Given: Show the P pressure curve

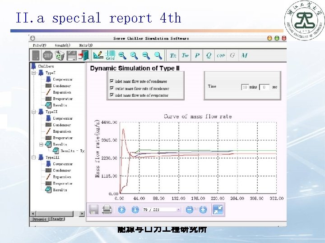Looking at the screenshot, I should [197, 55].
